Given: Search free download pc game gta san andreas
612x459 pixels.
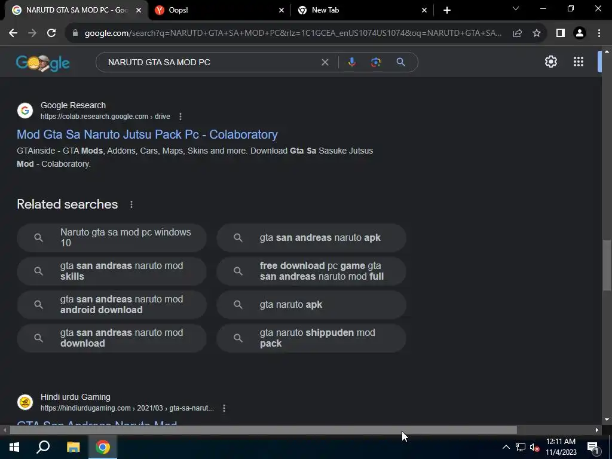Looking at the screenshot, I should [311, 271].
